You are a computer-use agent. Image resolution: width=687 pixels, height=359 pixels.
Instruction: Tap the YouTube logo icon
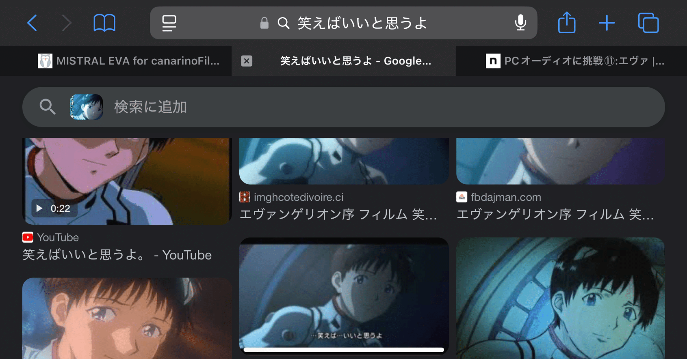tap(28, 237)
